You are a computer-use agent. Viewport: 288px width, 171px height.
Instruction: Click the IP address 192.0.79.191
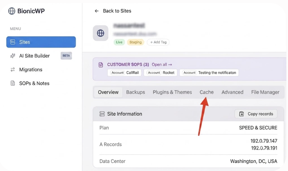264,148
